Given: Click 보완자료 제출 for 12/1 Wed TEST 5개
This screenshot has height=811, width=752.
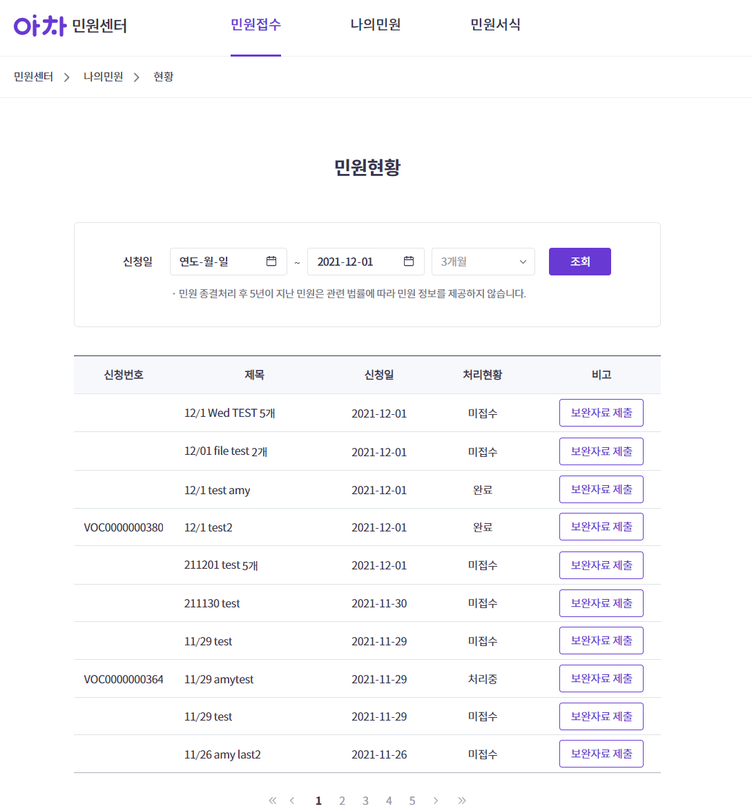Looking at the screenshot, I should click(601, 413).
